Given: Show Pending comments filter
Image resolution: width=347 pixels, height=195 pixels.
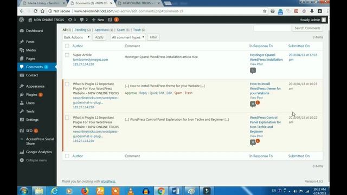Looking at the screenshot, I should pos(82,30).
